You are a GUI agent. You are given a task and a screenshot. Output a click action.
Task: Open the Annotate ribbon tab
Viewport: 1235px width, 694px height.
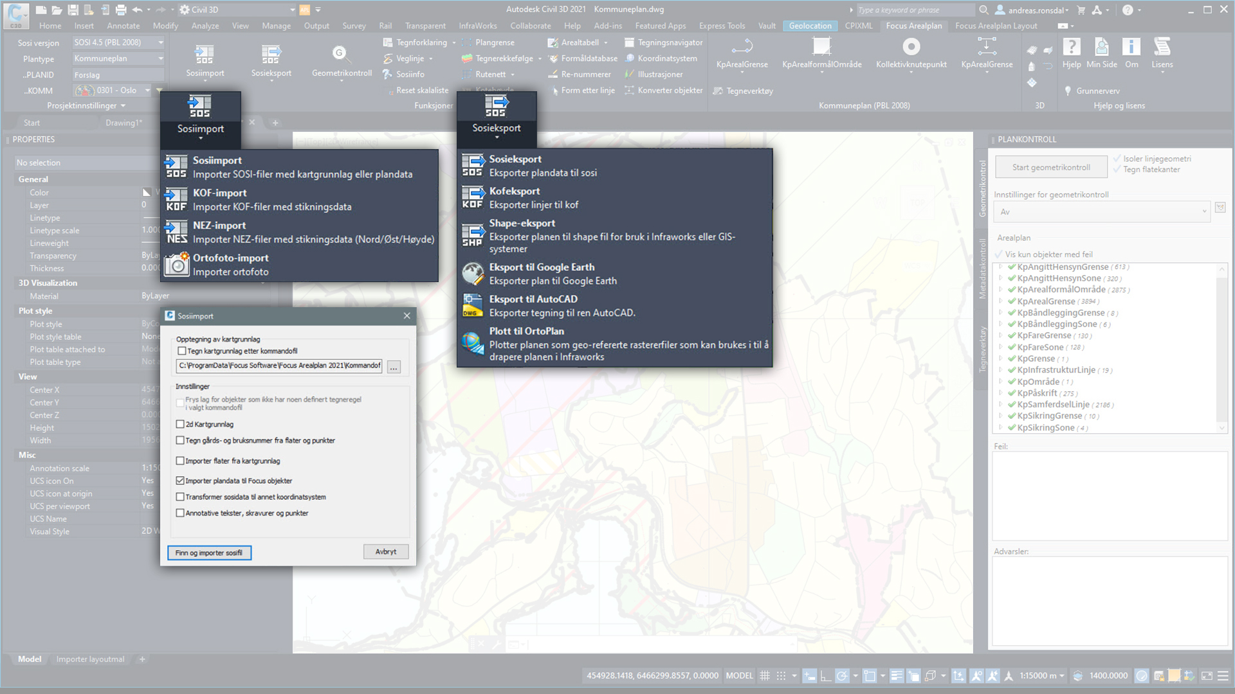[x=123, y=26]
